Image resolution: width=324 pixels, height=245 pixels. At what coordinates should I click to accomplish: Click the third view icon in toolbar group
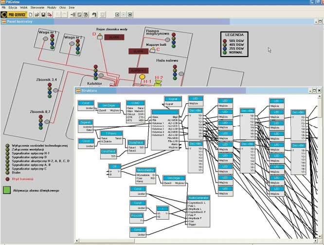click(x=86, y=15)
